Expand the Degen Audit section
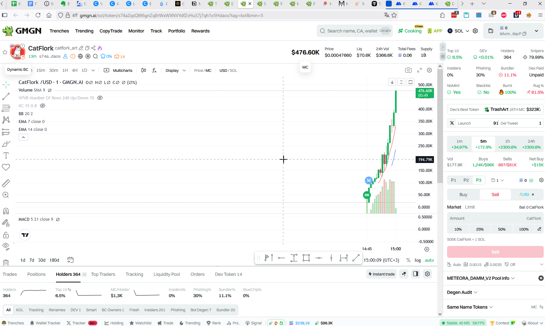This screenshot has height=326, width=545. click(462, 292)
